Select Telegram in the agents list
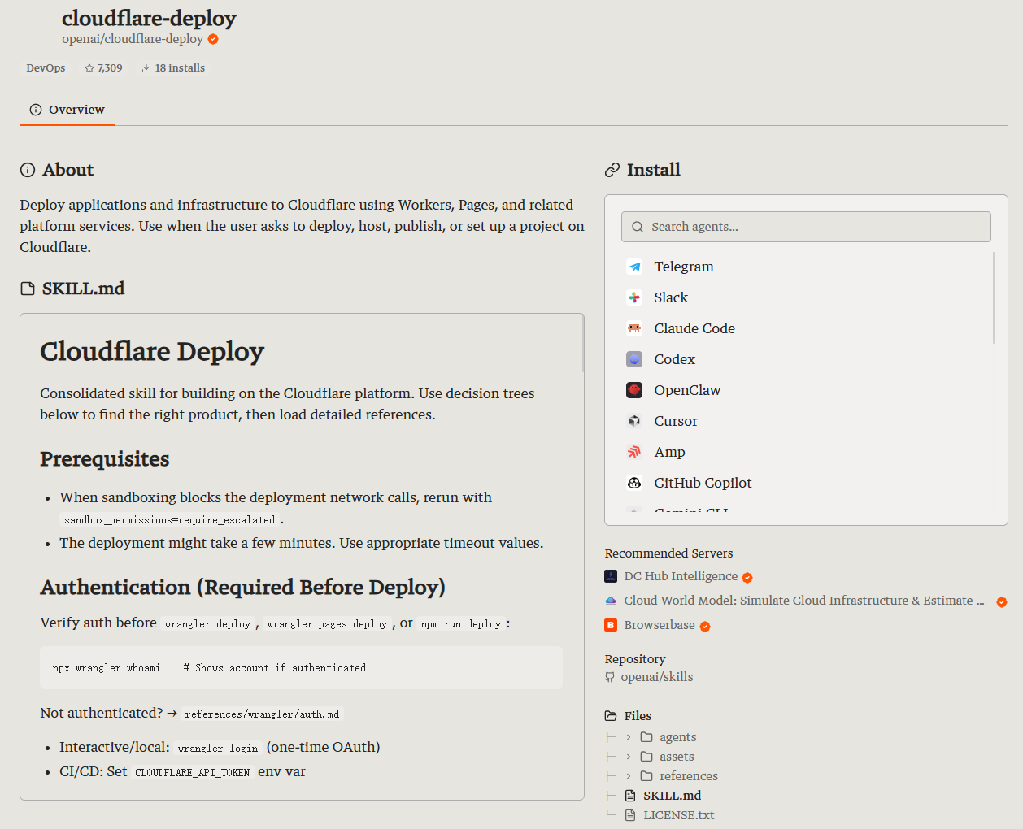 click(684, 267)
